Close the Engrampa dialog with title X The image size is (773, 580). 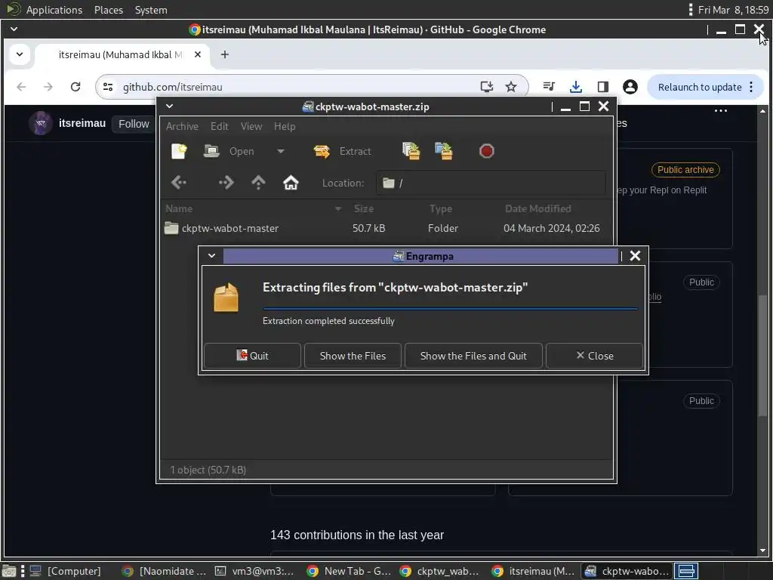click(x=635, y=256)
